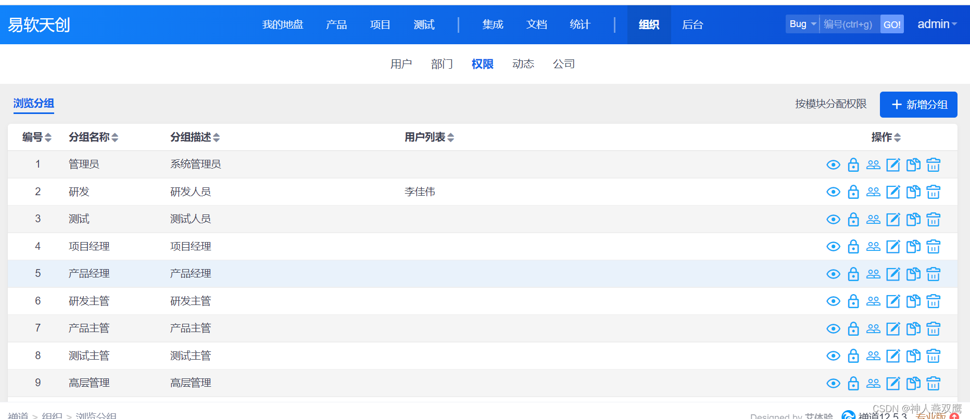Click trash icon in 测试主管 row

coord(933,356)
